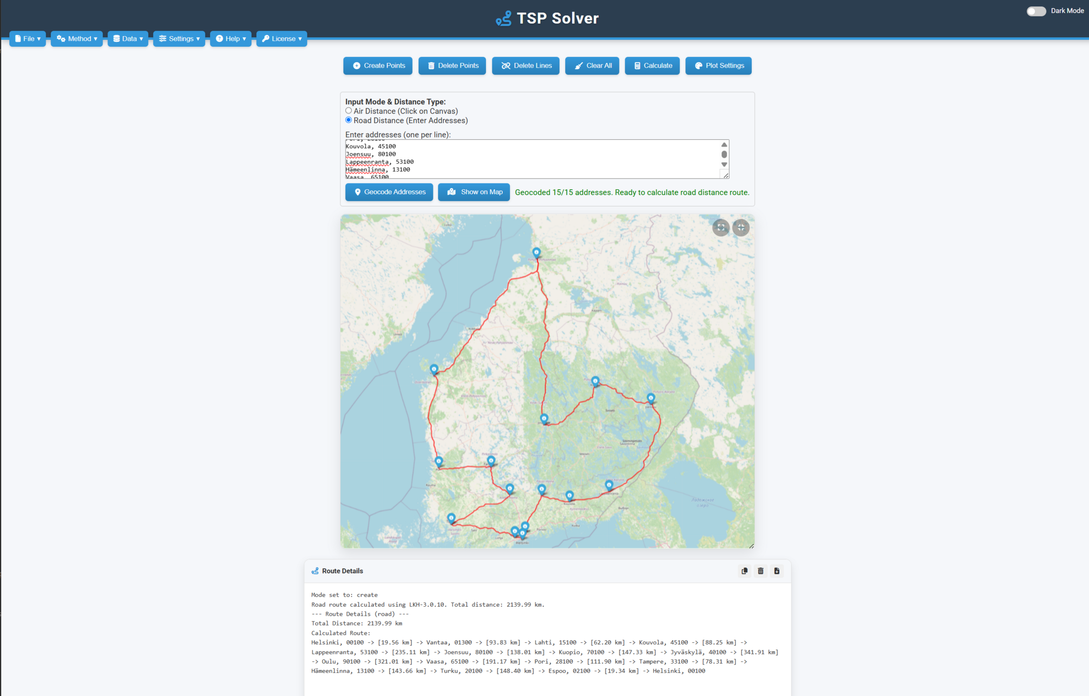This screenshot has width=1089, height=696.
Task: Click the 'Lappeenranta, 53100' address line
Action: (380, 162)
